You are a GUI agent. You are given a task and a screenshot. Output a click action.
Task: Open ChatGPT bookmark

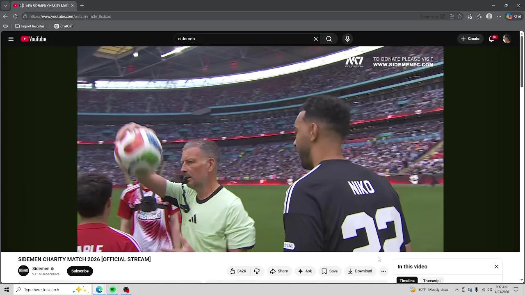point(64,26)
